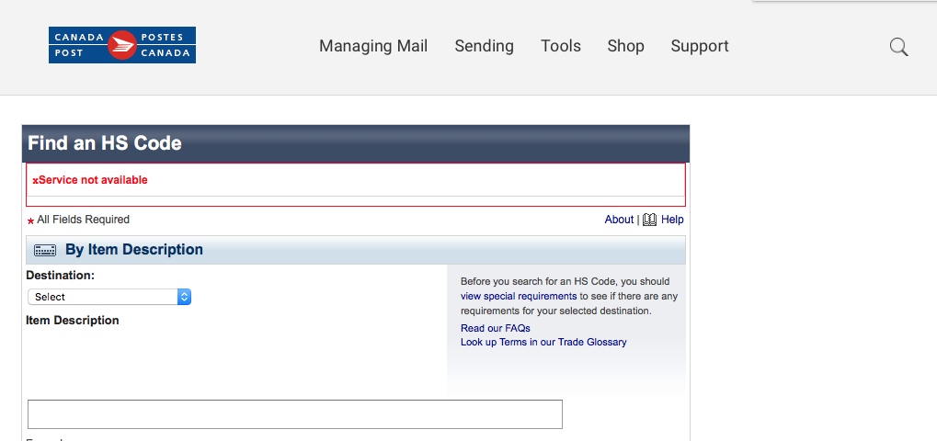Open the Managing Mail menu

(x=373, y=46)
